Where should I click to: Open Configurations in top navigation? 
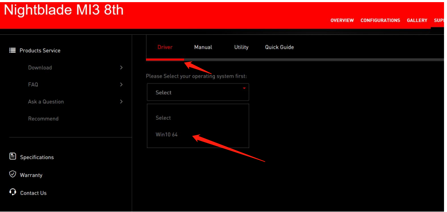click(x=380, y=20)
